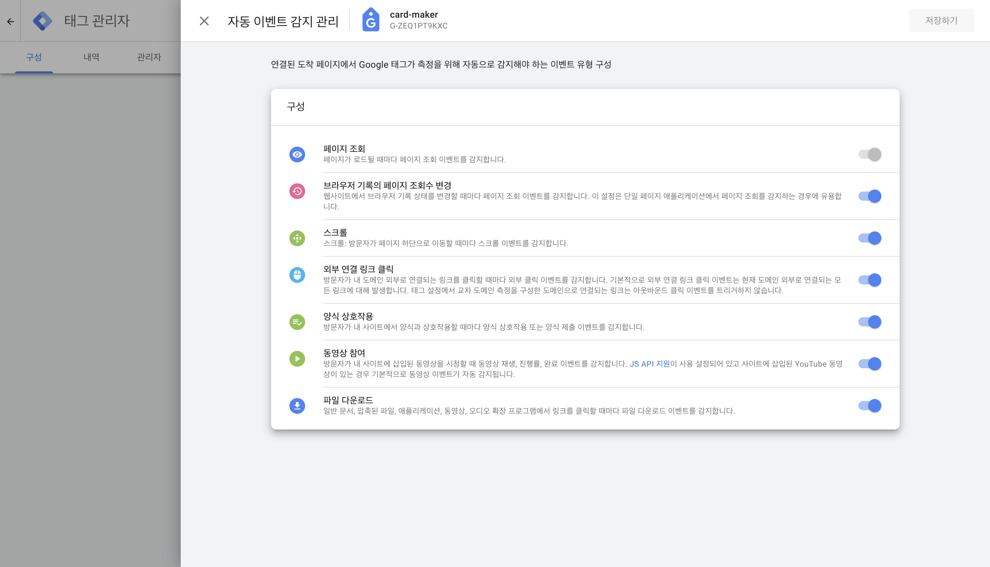This screenshot has width=990, height=567.
Task: Click the 페이지 조회 eye icon
Action: coord(297,154)
